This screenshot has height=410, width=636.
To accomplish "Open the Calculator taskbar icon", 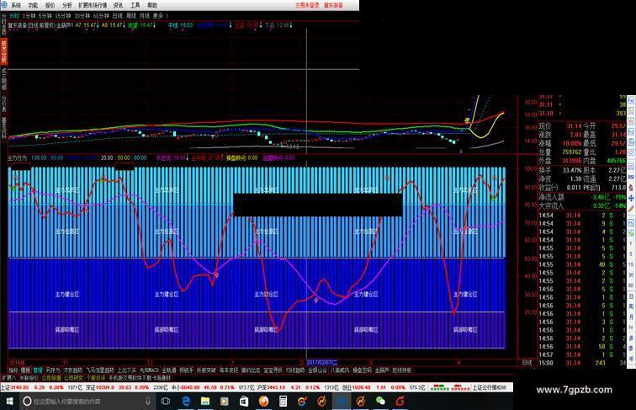I will coord(284,402).
